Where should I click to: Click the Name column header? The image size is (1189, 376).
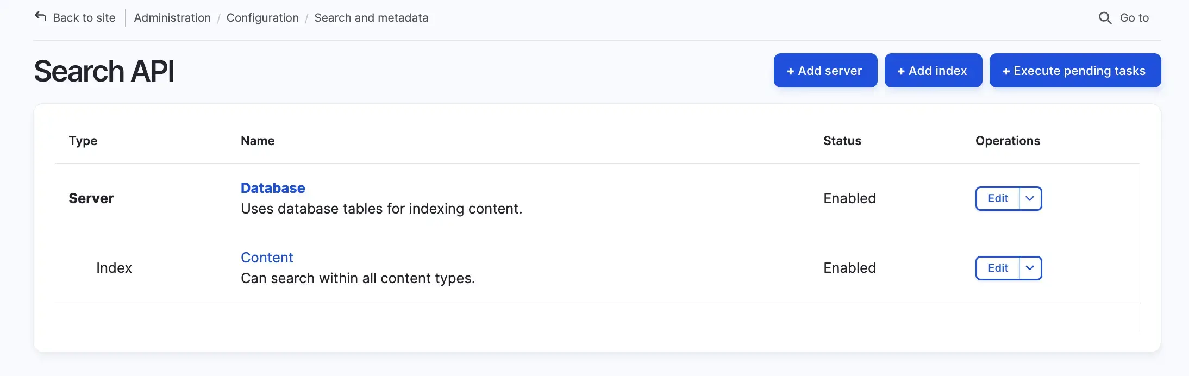tap(258, 141)
